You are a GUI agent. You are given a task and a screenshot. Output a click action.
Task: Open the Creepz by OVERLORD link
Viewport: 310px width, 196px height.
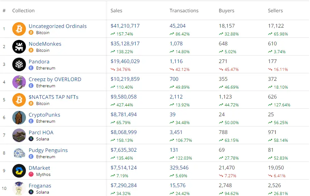click(55, 79)
